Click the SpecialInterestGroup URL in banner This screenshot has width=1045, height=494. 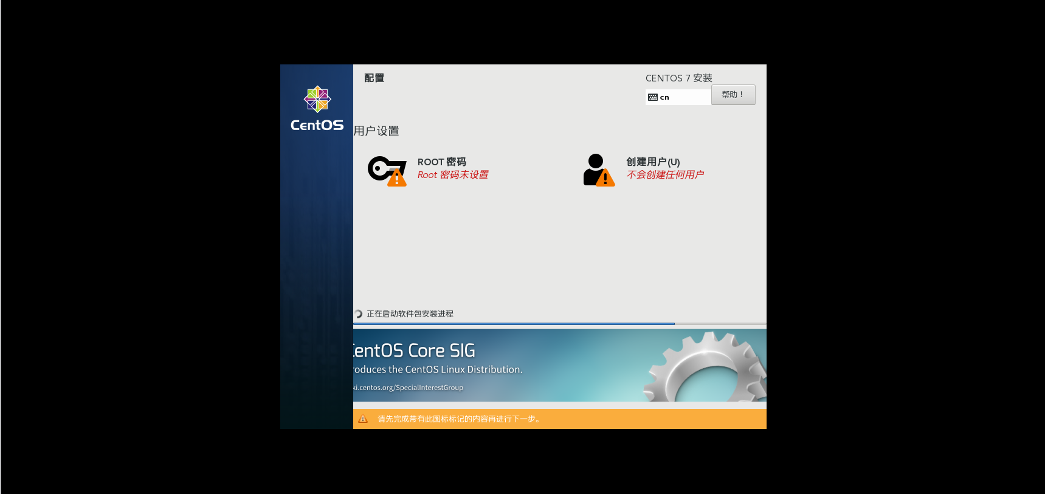408,388
